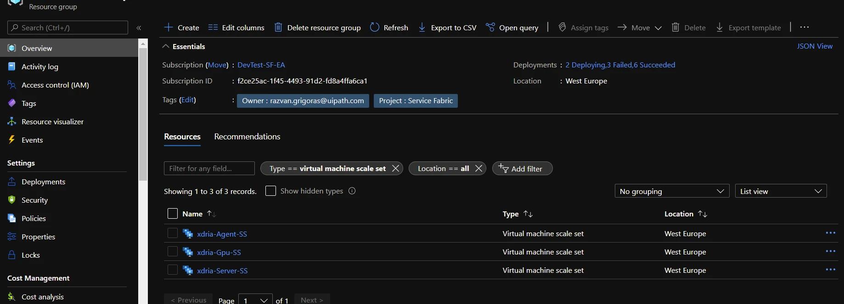Open the more options for xdria-Agent-SS
Image resolution: width=844 pixels, height=304 pixels.
831,233
